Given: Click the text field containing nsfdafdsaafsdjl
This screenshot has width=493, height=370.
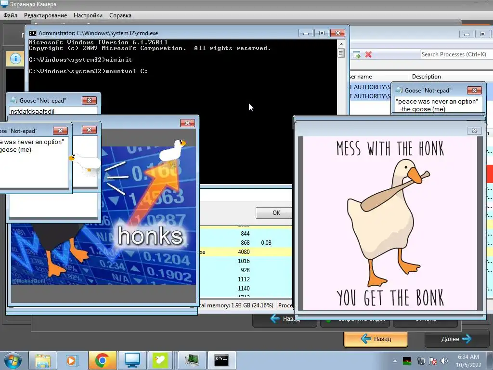Looking at the screenshot, I should point(53,111).
